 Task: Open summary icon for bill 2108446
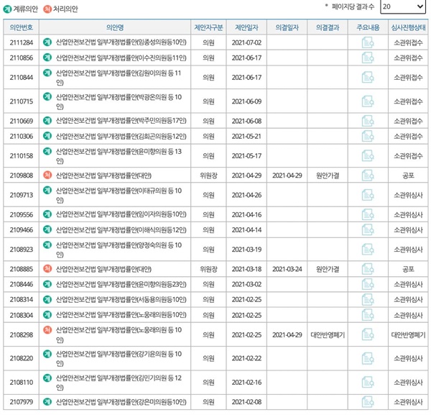point(368,284)
